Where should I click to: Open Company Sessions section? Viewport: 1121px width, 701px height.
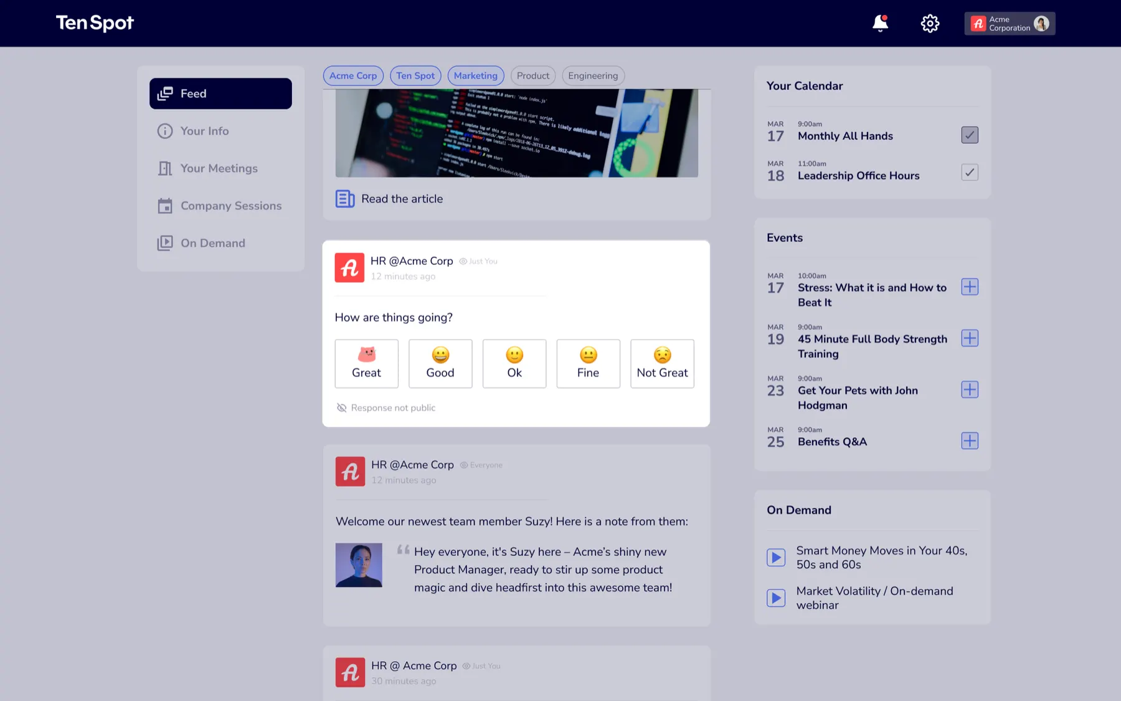click(x=220, y=206)
